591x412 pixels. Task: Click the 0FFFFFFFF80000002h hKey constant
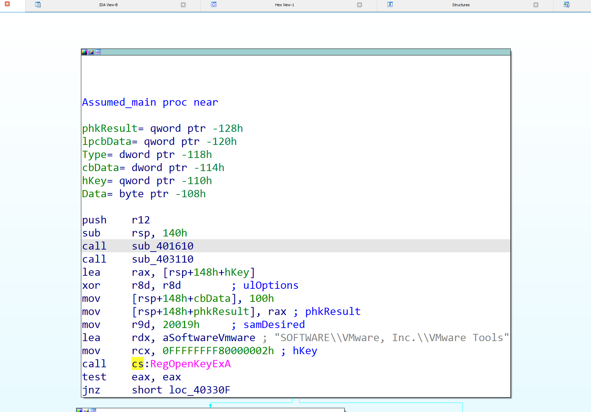tap(218, 351)
